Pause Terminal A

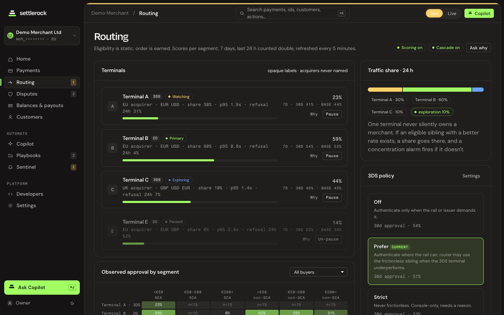(332, 114)
